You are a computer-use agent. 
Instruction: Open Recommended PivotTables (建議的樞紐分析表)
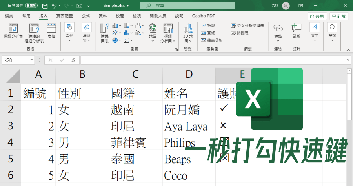tap(34, 33)
